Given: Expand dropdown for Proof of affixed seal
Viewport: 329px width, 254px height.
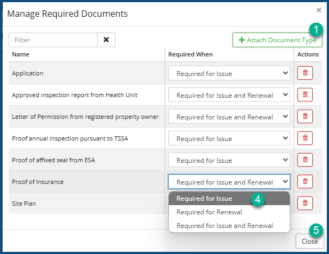Looking at the screenshot, I should 229,160.
